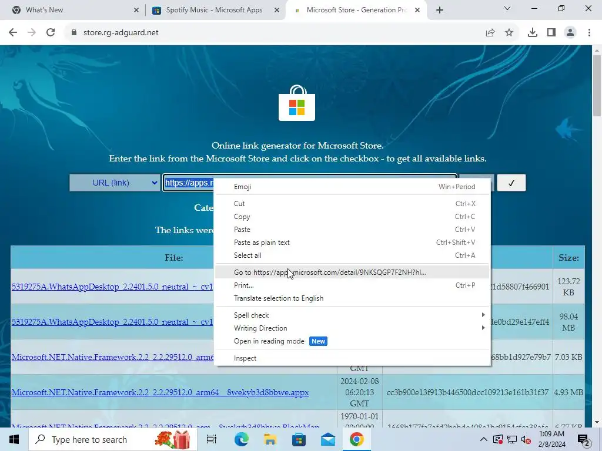The image size is (602, 451).
Task: Click the network tray icon
Action: point(512,439)
